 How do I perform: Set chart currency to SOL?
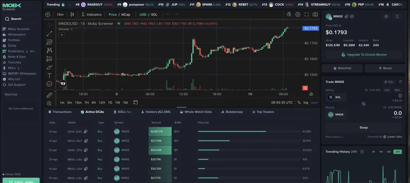point(154,14)
